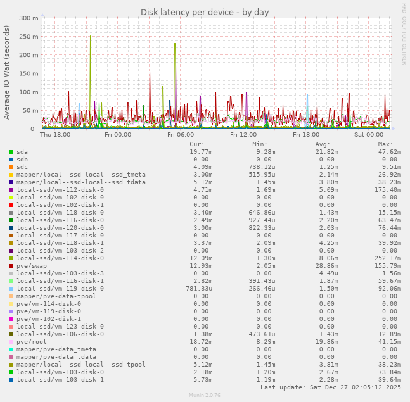Click the vm-112-disk-0 purple swatch
The height and width of the screenshot is (402, 410).
(11, 190)
